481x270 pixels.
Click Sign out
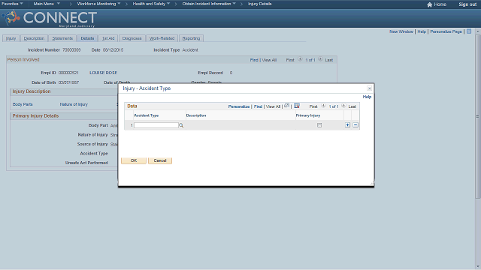467,4
